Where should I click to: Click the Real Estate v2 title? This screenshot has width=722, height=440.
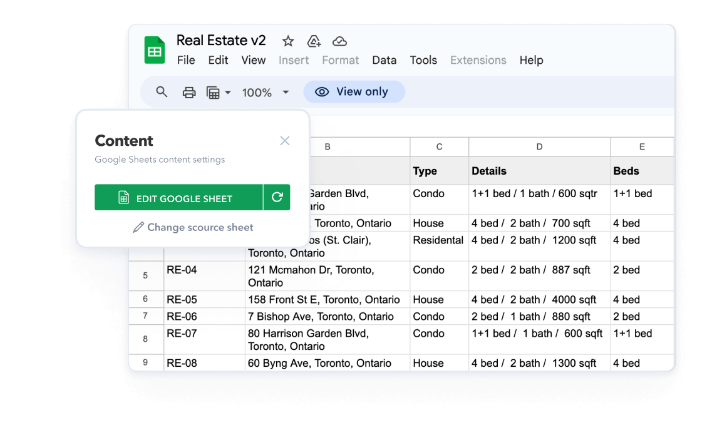[x=221, y=41]
